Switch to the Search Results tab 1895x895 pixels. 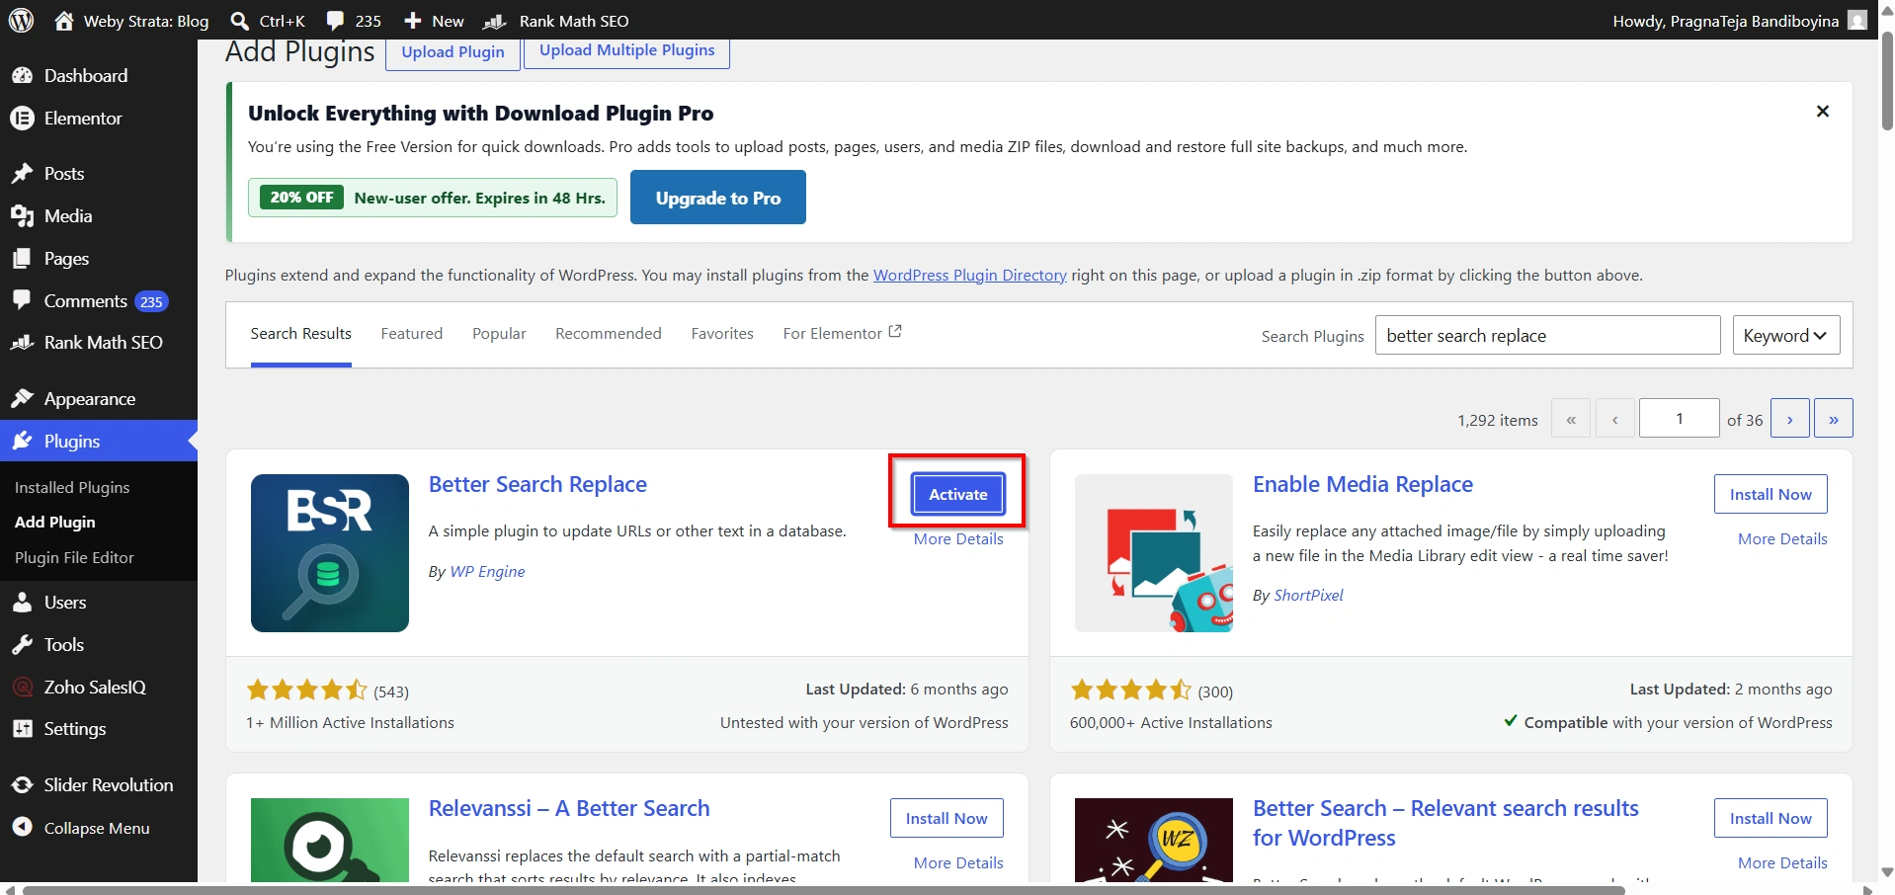(300, 335)
